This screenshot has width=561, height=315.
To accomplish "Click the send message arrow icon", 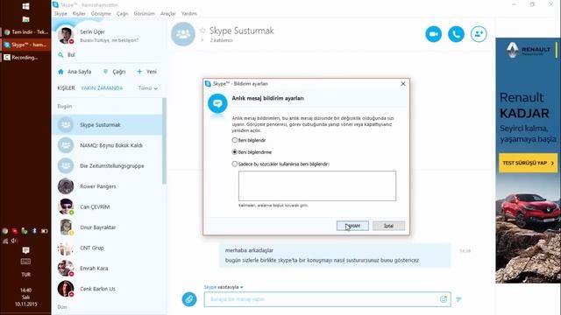I will click(458, 299).
